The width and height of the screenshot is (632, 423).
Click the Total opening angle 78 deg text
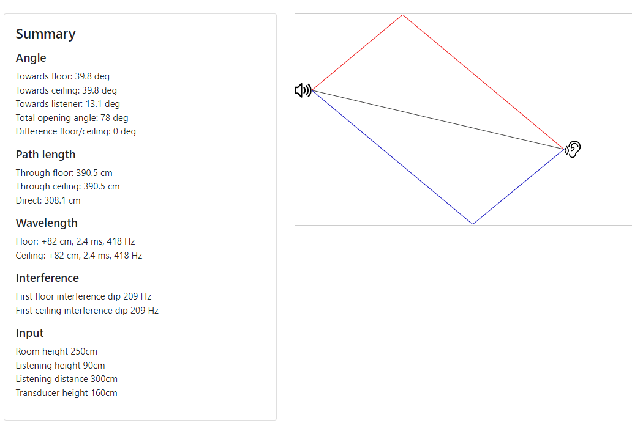pos(72,118)
